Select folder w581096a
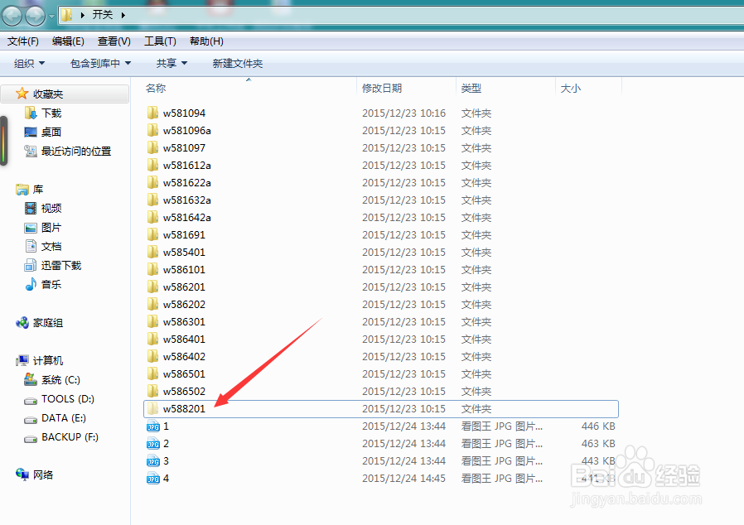The height and width of the screenshot is (525, 744). click(x=187, y=130)
